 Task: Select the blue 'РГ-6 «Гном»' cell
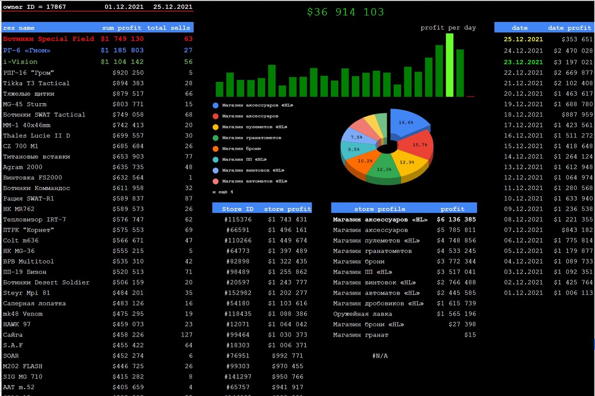[x=27, y=50]
